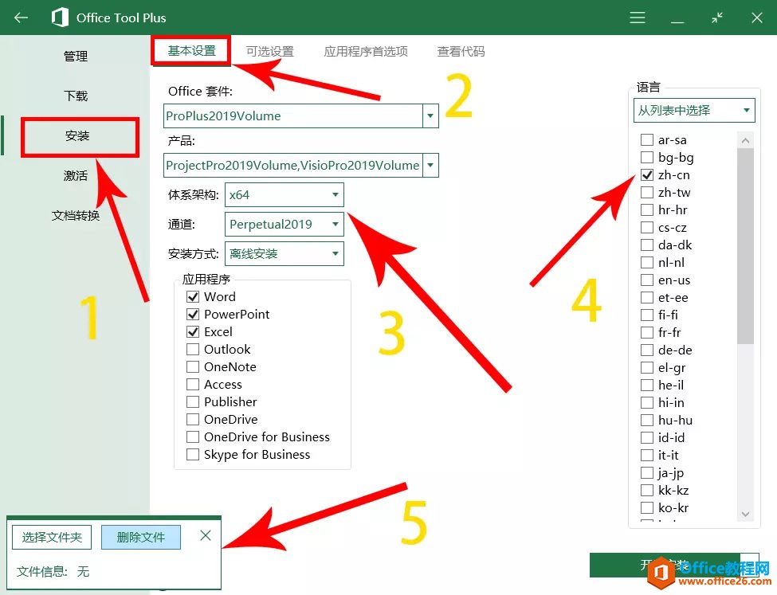Screen dimensions: 777x595
Task: Expand the Office 套件 dropdown arrow
Action: [430, 116]
